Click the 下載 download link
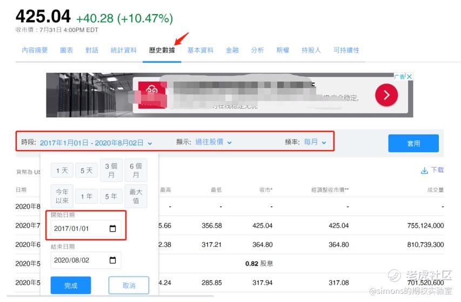461x302 pixels. click(x=437, y=170)
